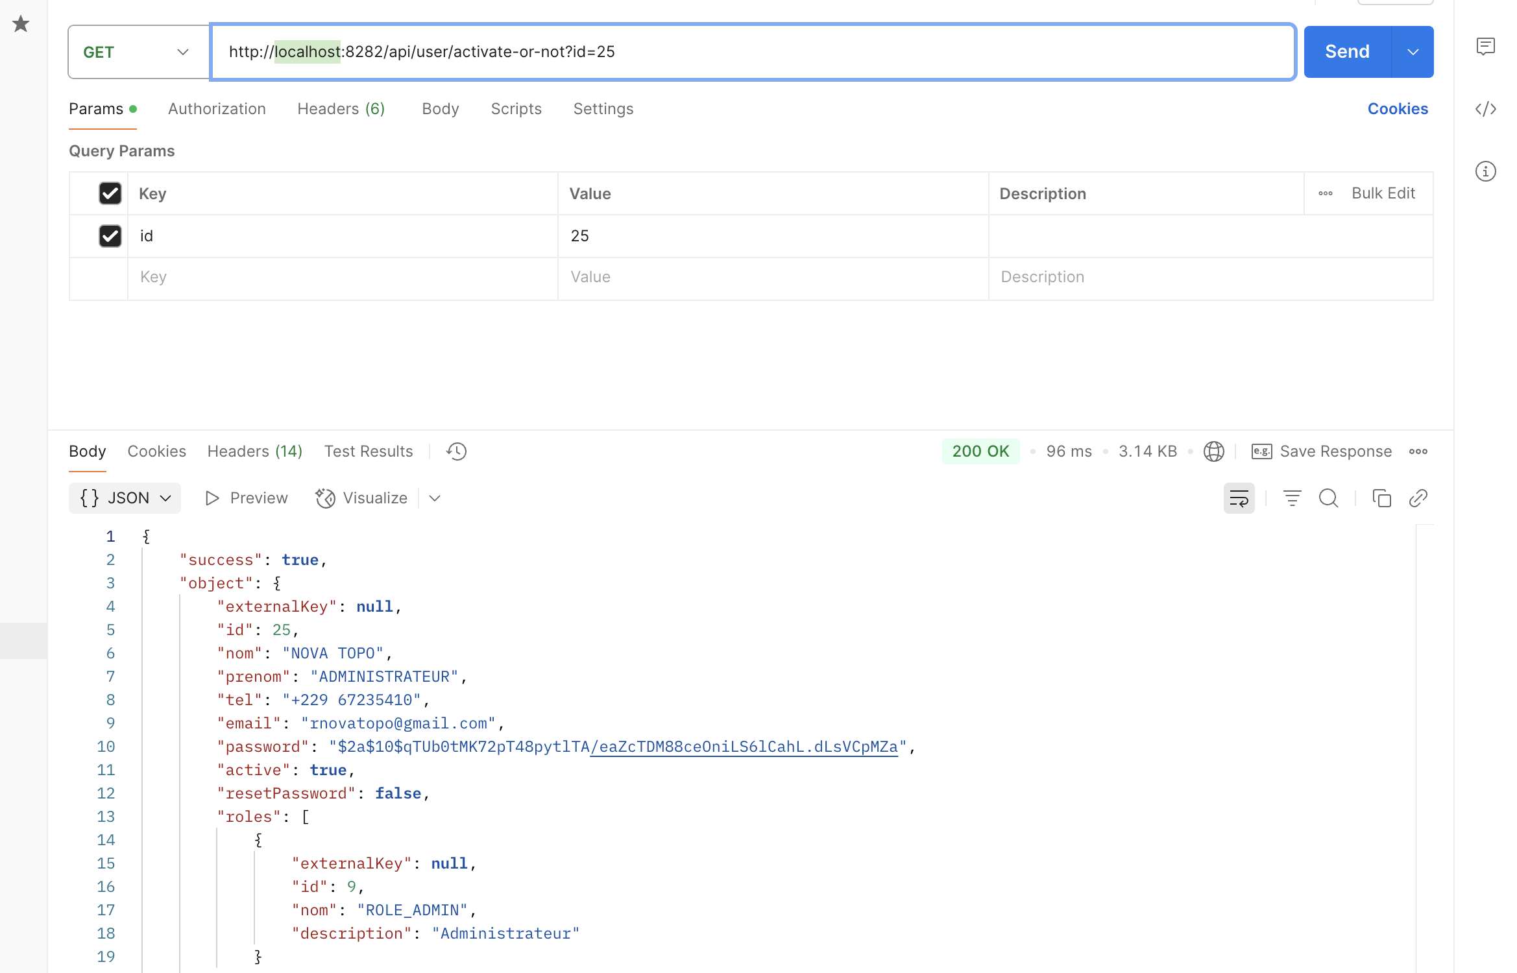This screenshot has height=973, width=1517.
Task: Open the JSON format dropdown
Action: click(125, 498)
